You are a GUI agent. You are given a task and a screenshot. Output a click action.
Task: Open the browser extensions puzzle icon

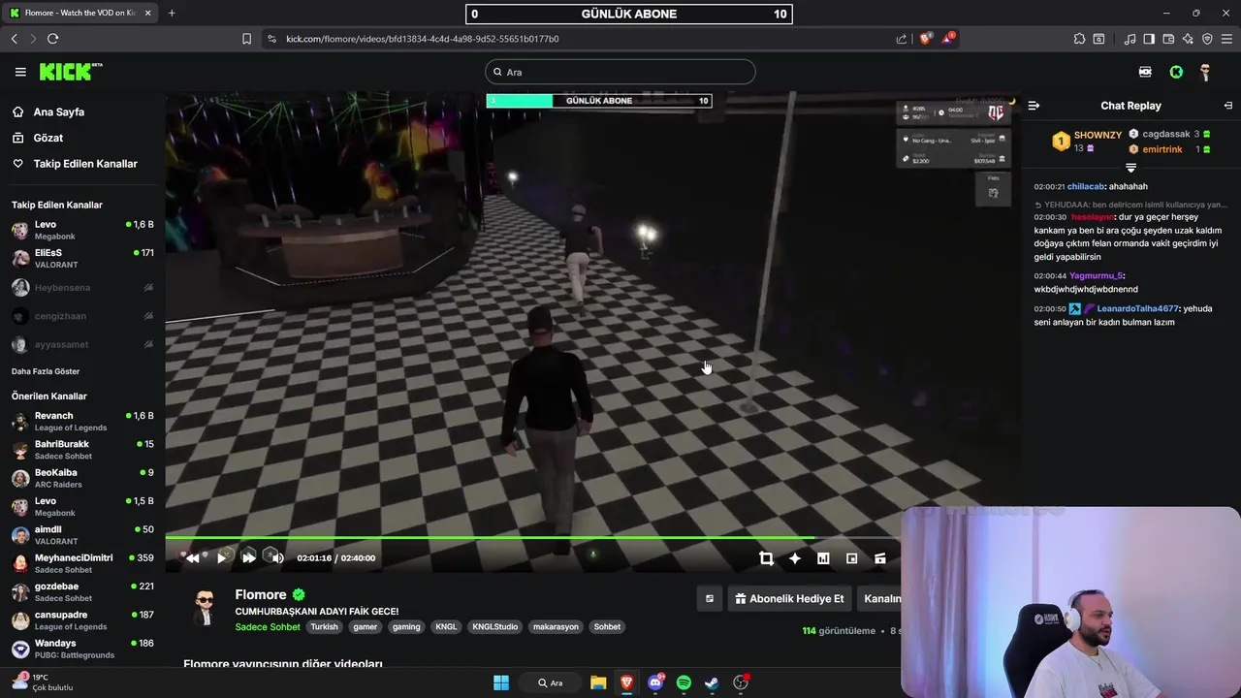[1079, 39]
